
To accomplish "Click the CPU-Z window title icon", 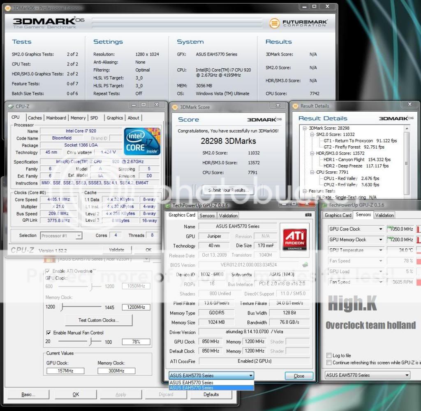I will point(11,106).
